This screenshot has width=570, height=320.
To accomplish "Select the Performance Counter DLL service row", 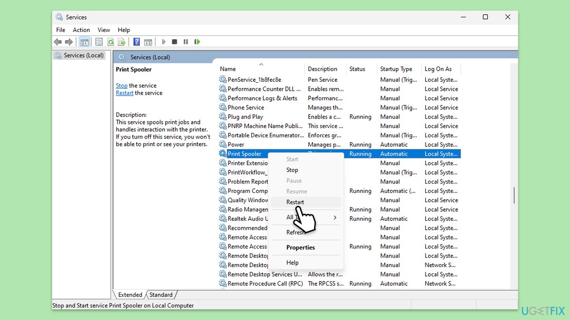I will pos(339,89).
